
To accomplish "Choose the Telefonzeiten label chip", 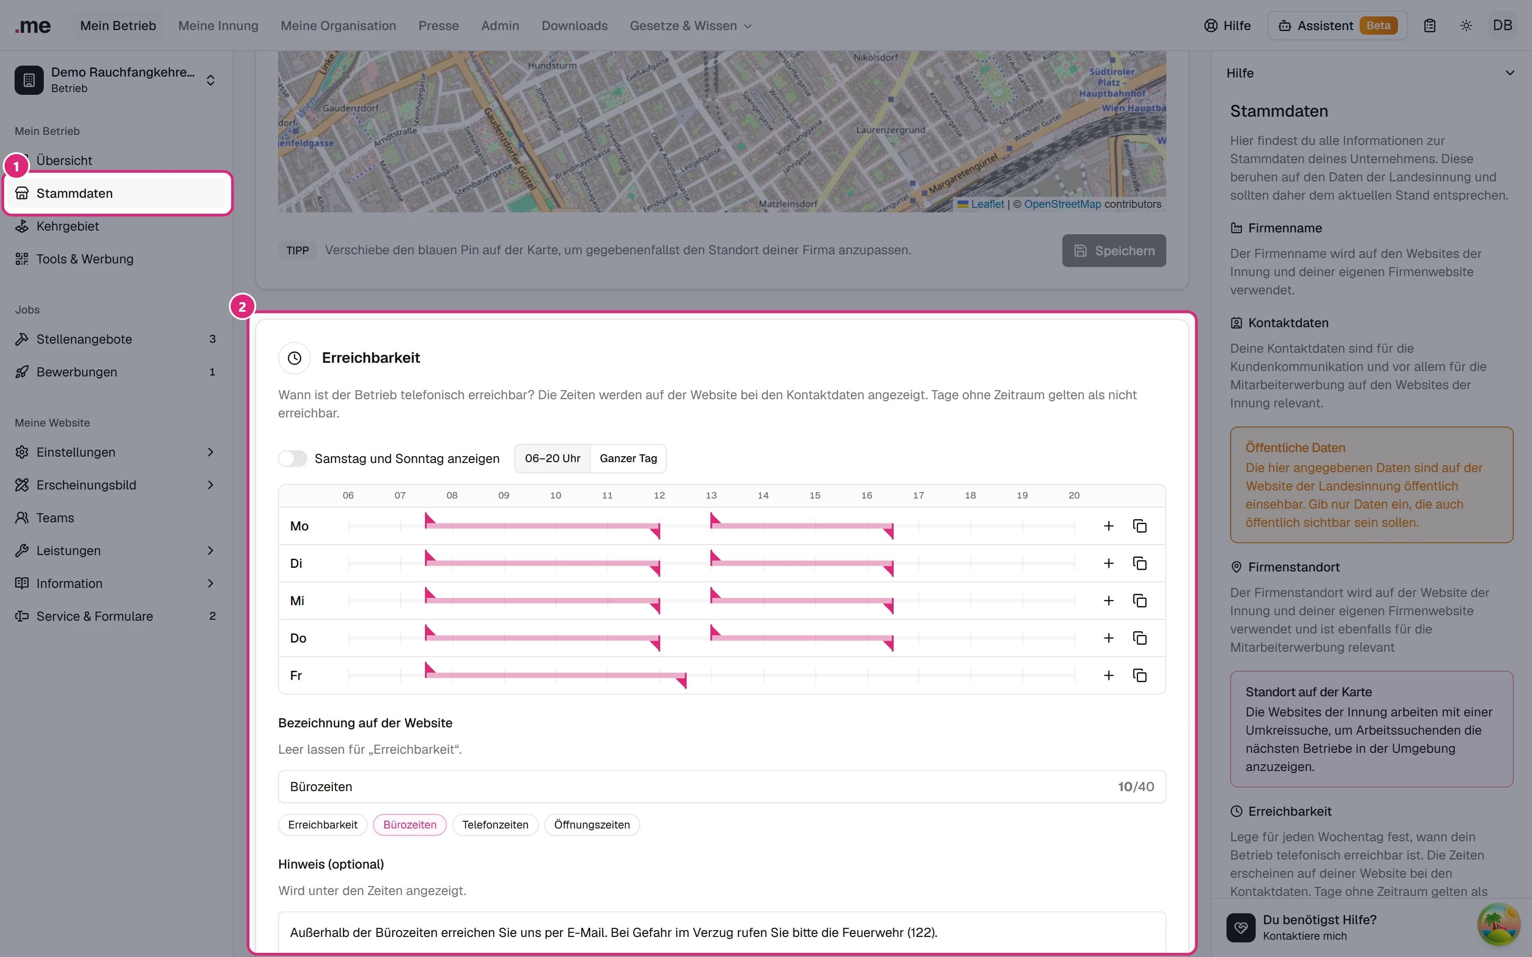I will pyautogui.click(x=495, y=825).
